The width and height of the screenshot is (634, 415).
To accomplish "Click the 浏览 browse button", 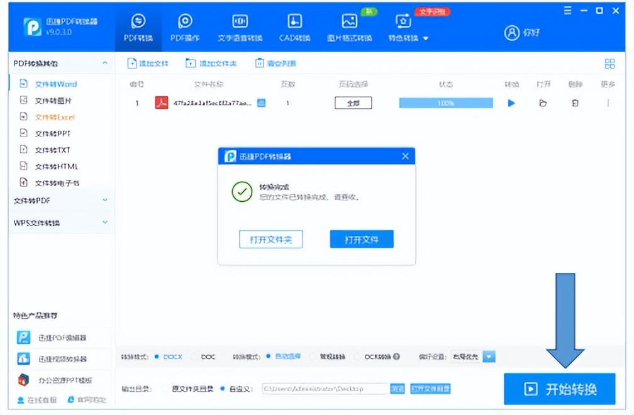I will coord(398,389).
